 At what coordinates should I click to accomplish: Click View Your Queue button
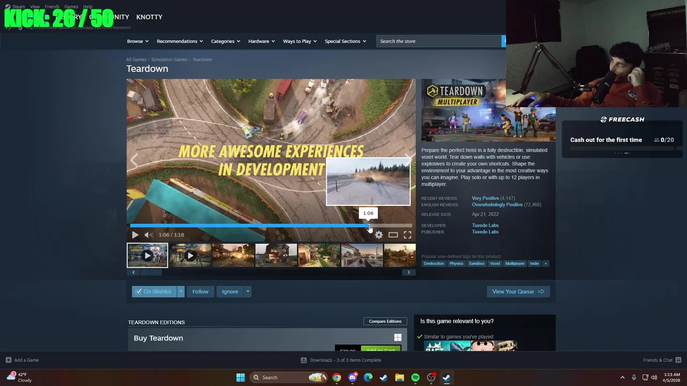click(x=518, y=292)
